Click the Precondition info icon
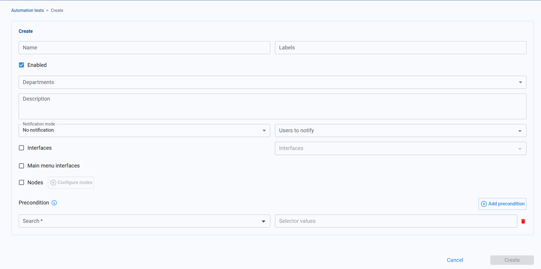Image resolution: width=541 pixels, height=269 pixels. pyautogui.click(x=54, y=203)
